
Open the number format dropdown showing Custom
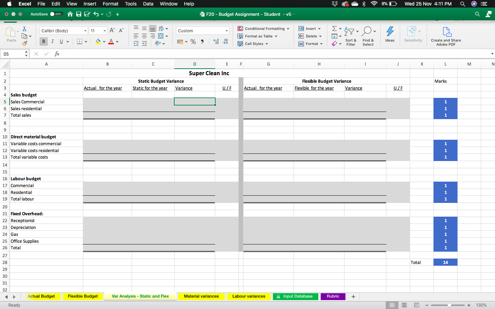click(x=202, y=31)
